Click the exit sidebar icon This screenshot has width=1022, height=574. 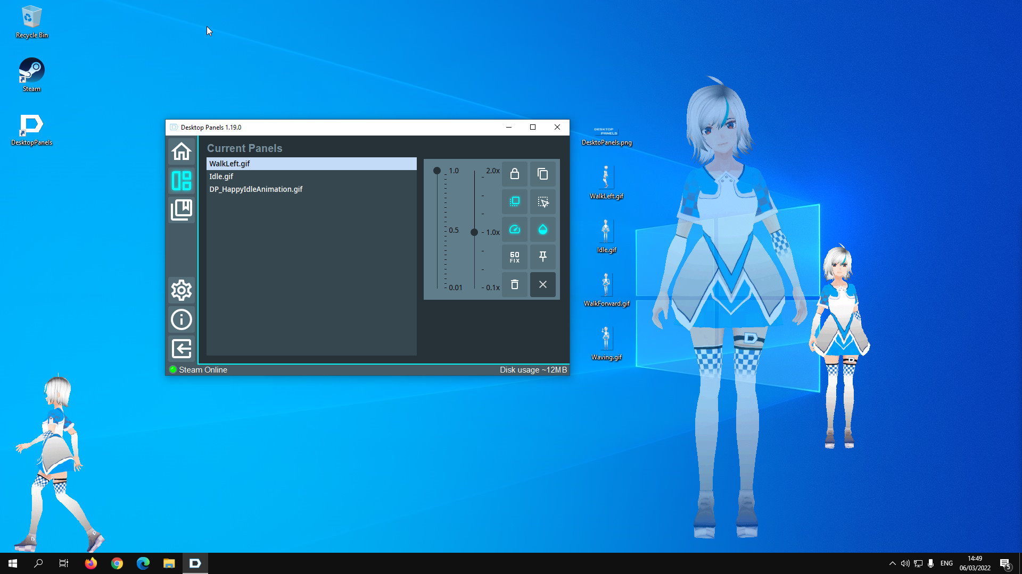coord(182,349)
